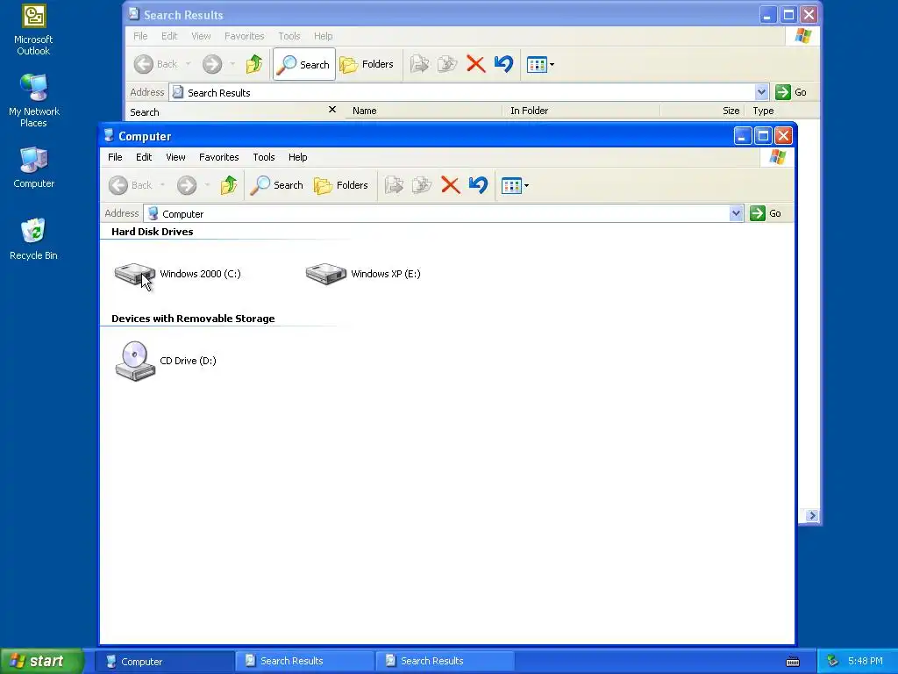Click Undo icon in Search Results window toolbar
Viewport: 898px width, 674px height.
click(503, 63)
